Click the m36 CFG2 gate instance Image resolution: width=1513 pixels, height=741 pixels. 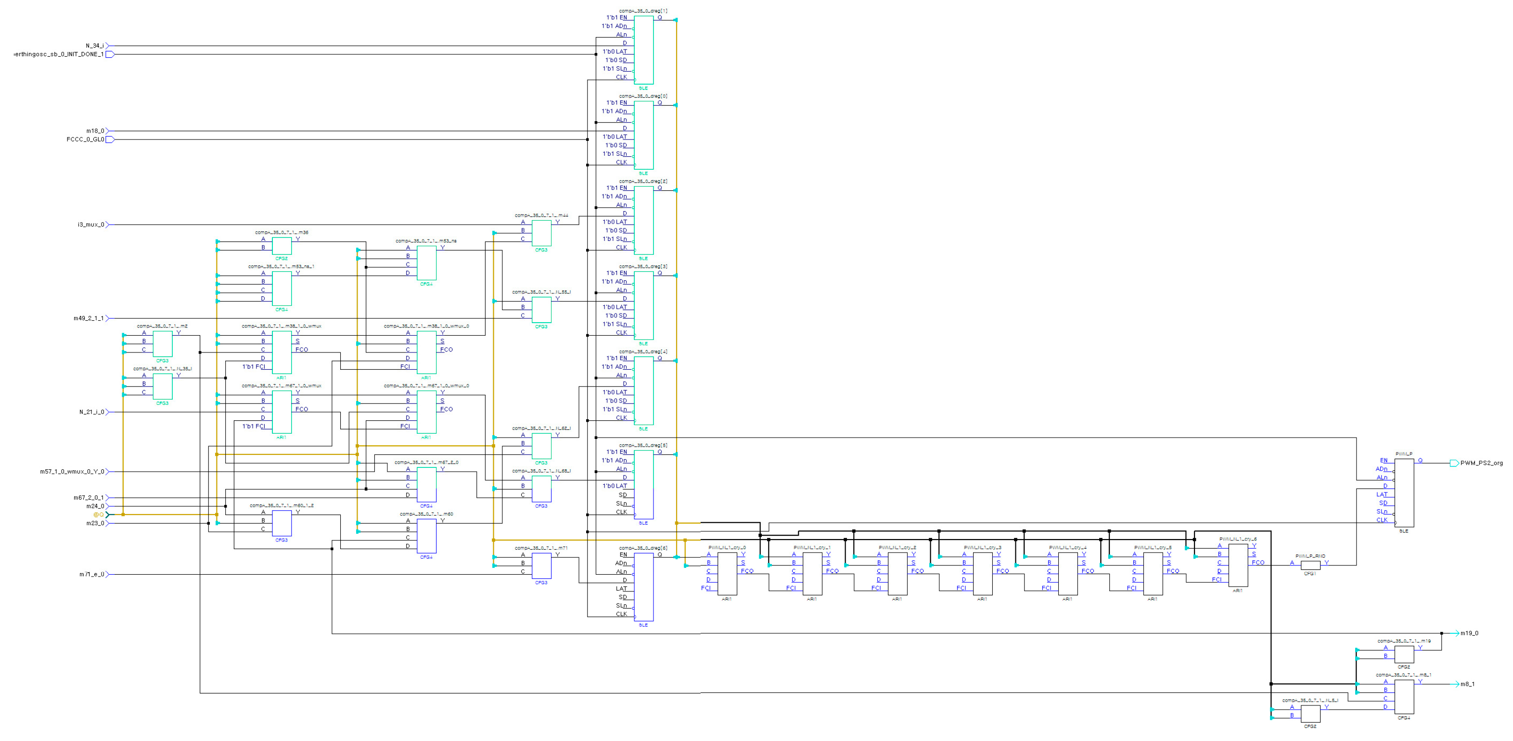[282, 245]
